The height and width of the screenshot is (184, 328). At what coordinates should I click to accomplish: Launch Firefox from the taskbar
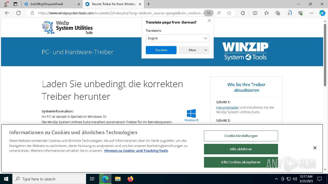130,179
